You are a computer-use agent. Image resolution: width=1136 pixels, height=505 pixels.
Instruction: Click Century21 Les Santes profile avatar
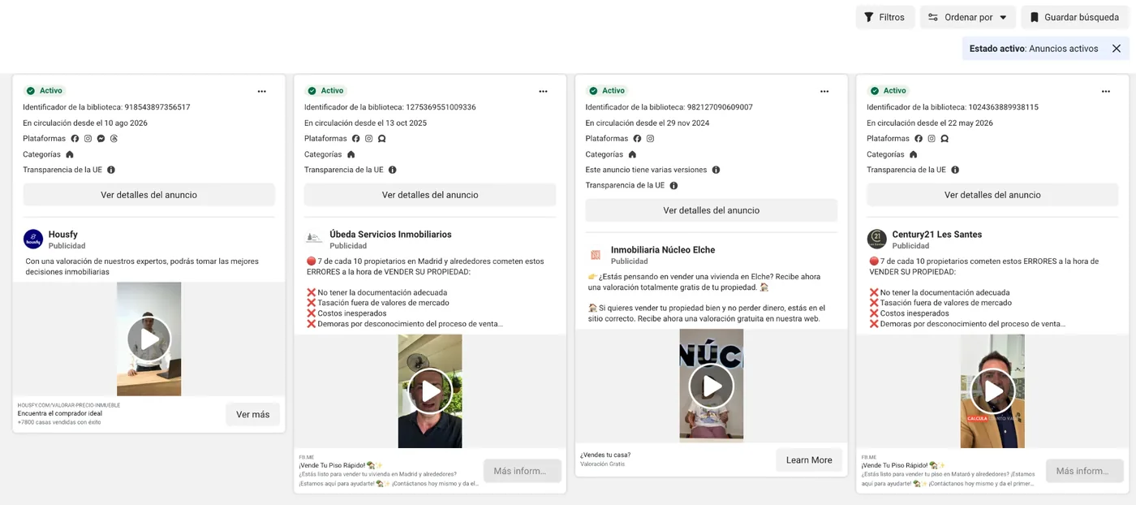point(876,239)
